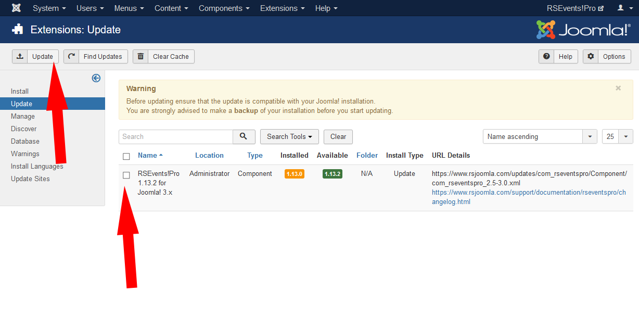Expand the Search Tools dropdown
This screenshot has width=639, height=330.
click(289, 136)
